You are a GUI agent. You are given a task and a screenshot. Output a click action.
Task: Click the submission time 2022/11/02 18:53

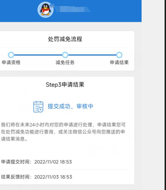pos(53,162)
